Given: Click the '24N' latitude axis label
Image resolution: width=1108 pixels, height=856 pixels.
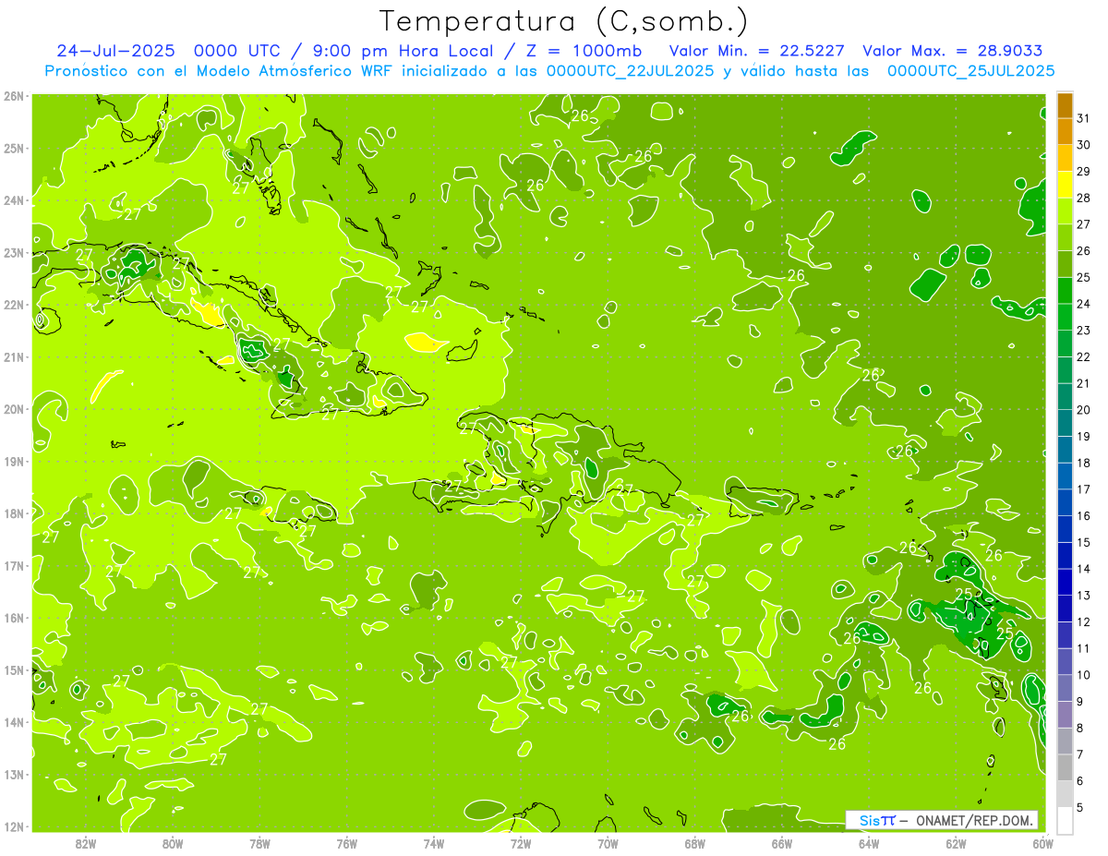Looking at the screenshot, I should click(x=15, y=199).
